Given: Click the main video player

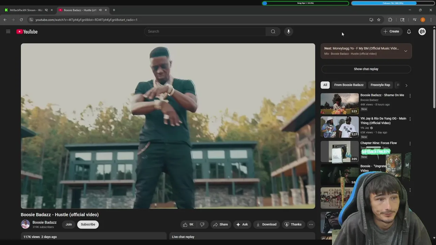Looking at the screenshot, I should (x=168, y=126).
